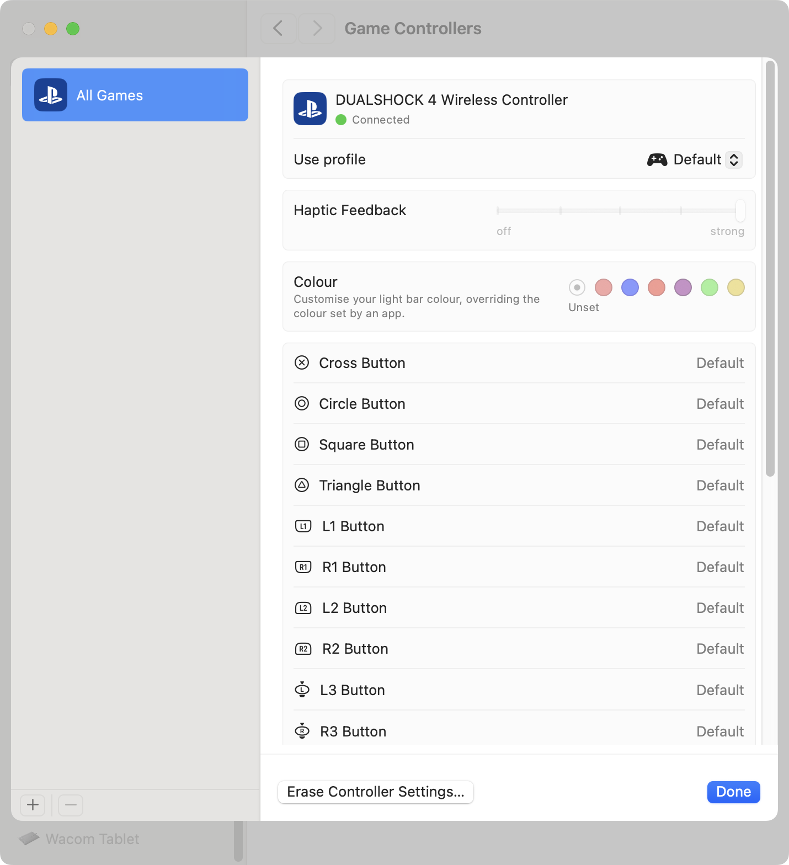This screenshot has width=789, height=865.
Task: Pick the purple light bar colour
Action: pos(683,287)
